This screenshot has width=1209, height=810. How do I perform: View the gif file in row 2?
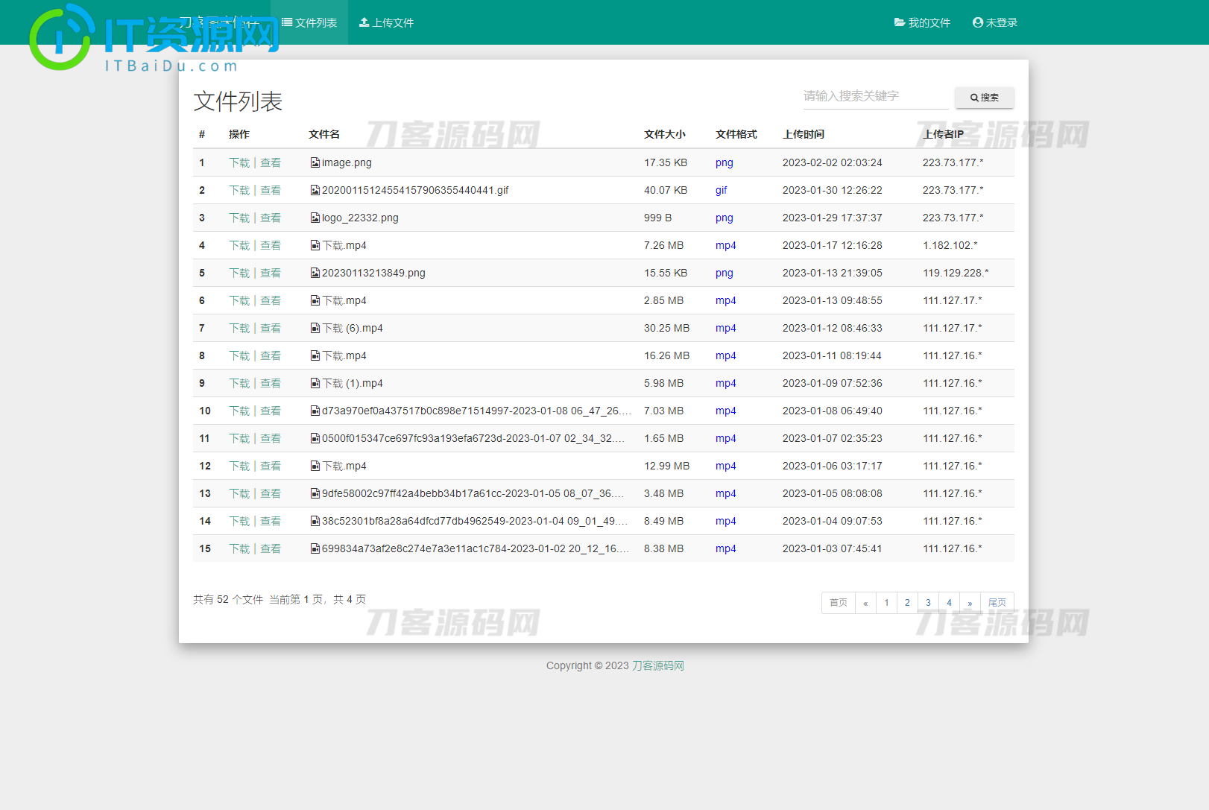[x=271, y=190]
